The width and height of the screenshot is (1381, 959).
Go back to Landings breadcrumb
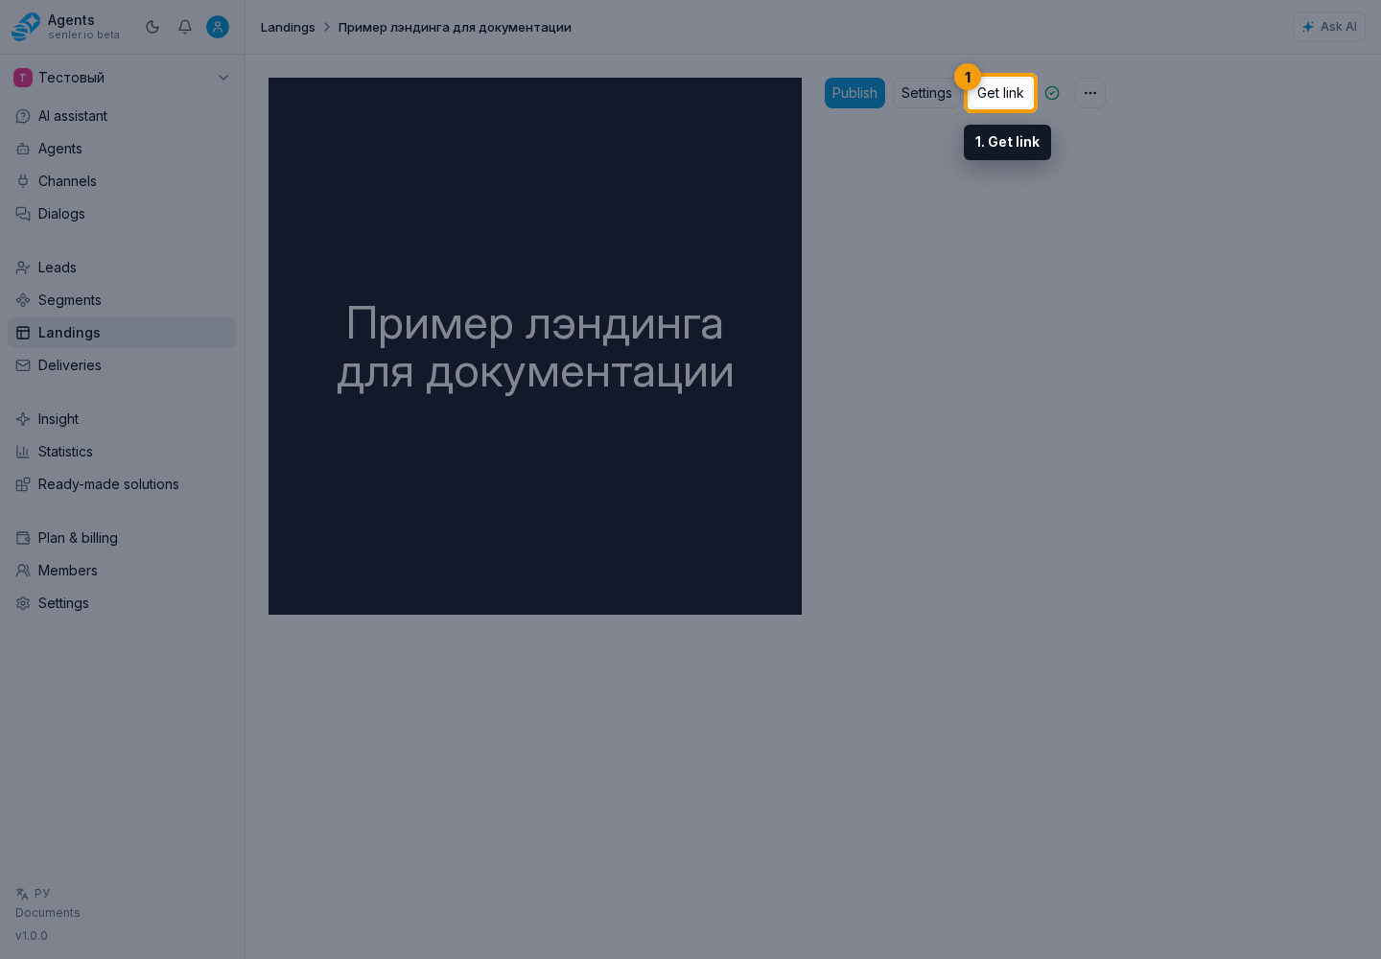(x=288, y=27)
